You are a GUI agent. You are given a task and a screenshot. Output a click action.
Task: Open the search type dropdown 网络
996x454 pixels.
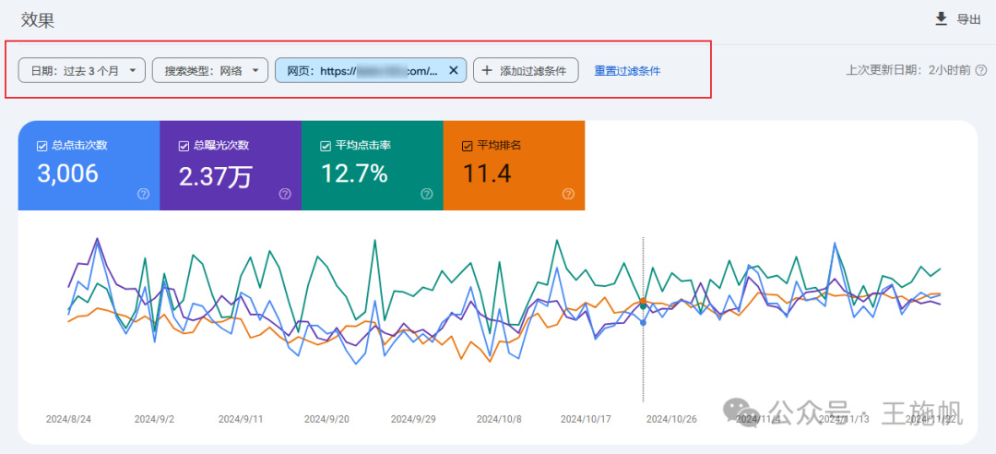(x=209, y=70)
